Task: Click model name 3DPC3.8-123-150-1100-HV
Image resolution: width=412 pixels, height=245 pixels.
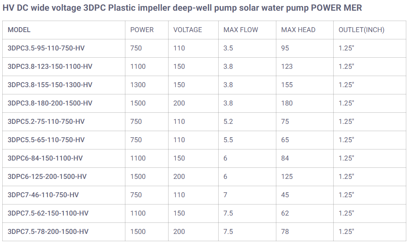Action: coord(50,67)
